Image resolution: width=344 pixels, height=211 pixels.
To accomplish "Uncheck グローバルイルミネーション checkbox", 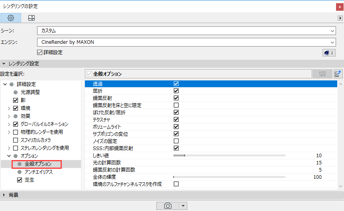I will pos(16,124).
